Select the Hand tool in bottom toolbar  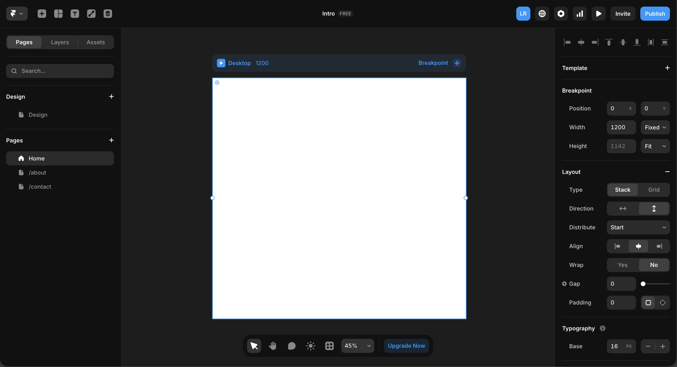tap(273, 346)
